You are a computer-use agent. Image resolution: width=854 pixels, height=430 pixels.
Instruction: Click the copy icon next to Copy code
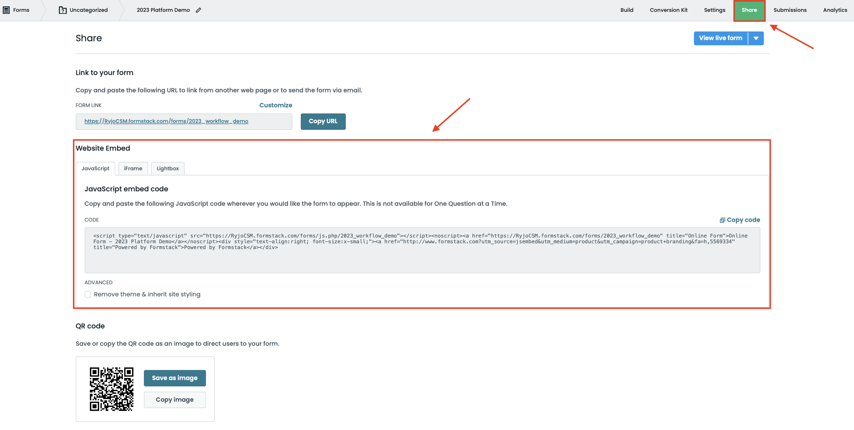(x=722, y=220)
